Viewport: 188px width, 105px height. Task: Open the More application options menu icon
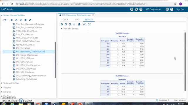coord(167,9)
